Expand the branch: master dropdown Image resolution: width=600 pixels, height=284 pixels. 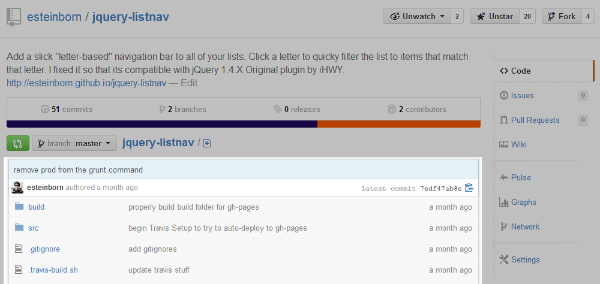74,144
